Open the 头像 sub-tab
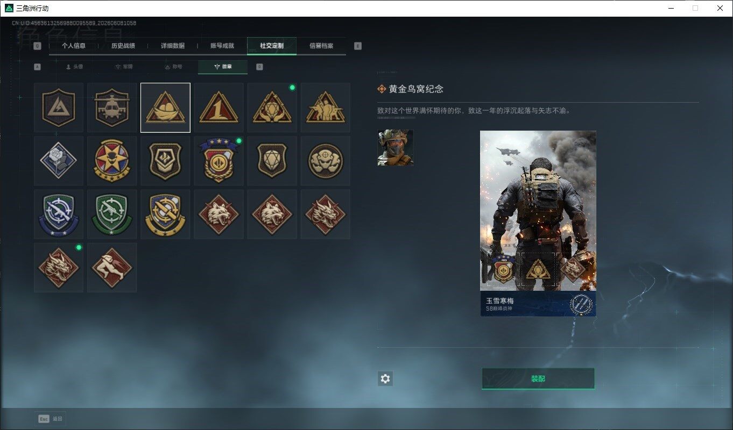 [x=74, y=67]
